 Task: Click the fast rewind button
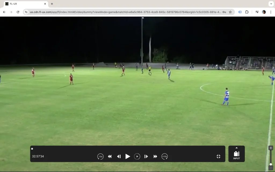click(x=110, y=156)
